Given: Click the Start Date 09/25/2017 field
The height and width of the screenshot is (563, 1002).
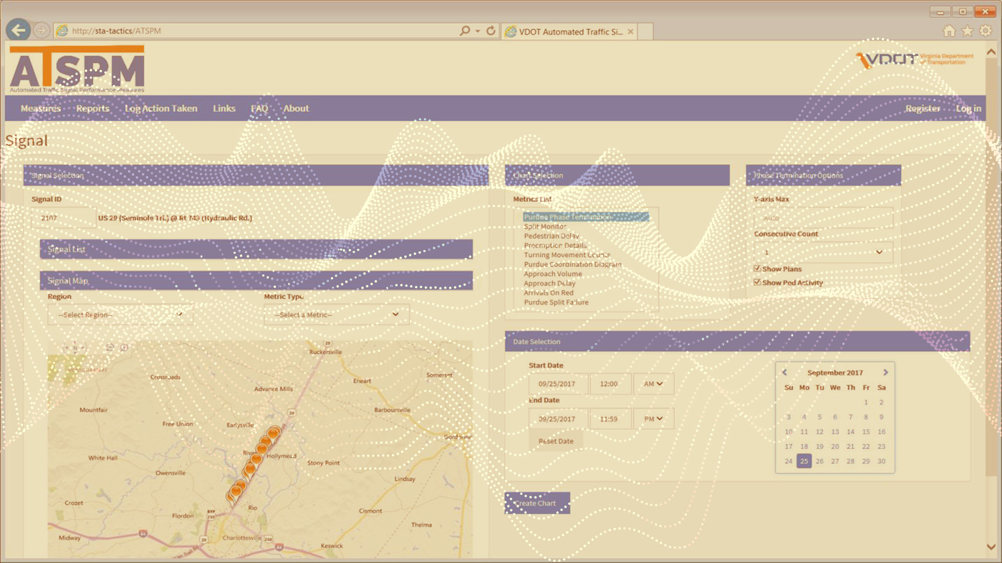Looking at the screenshot, I should (x=558, y=384).
